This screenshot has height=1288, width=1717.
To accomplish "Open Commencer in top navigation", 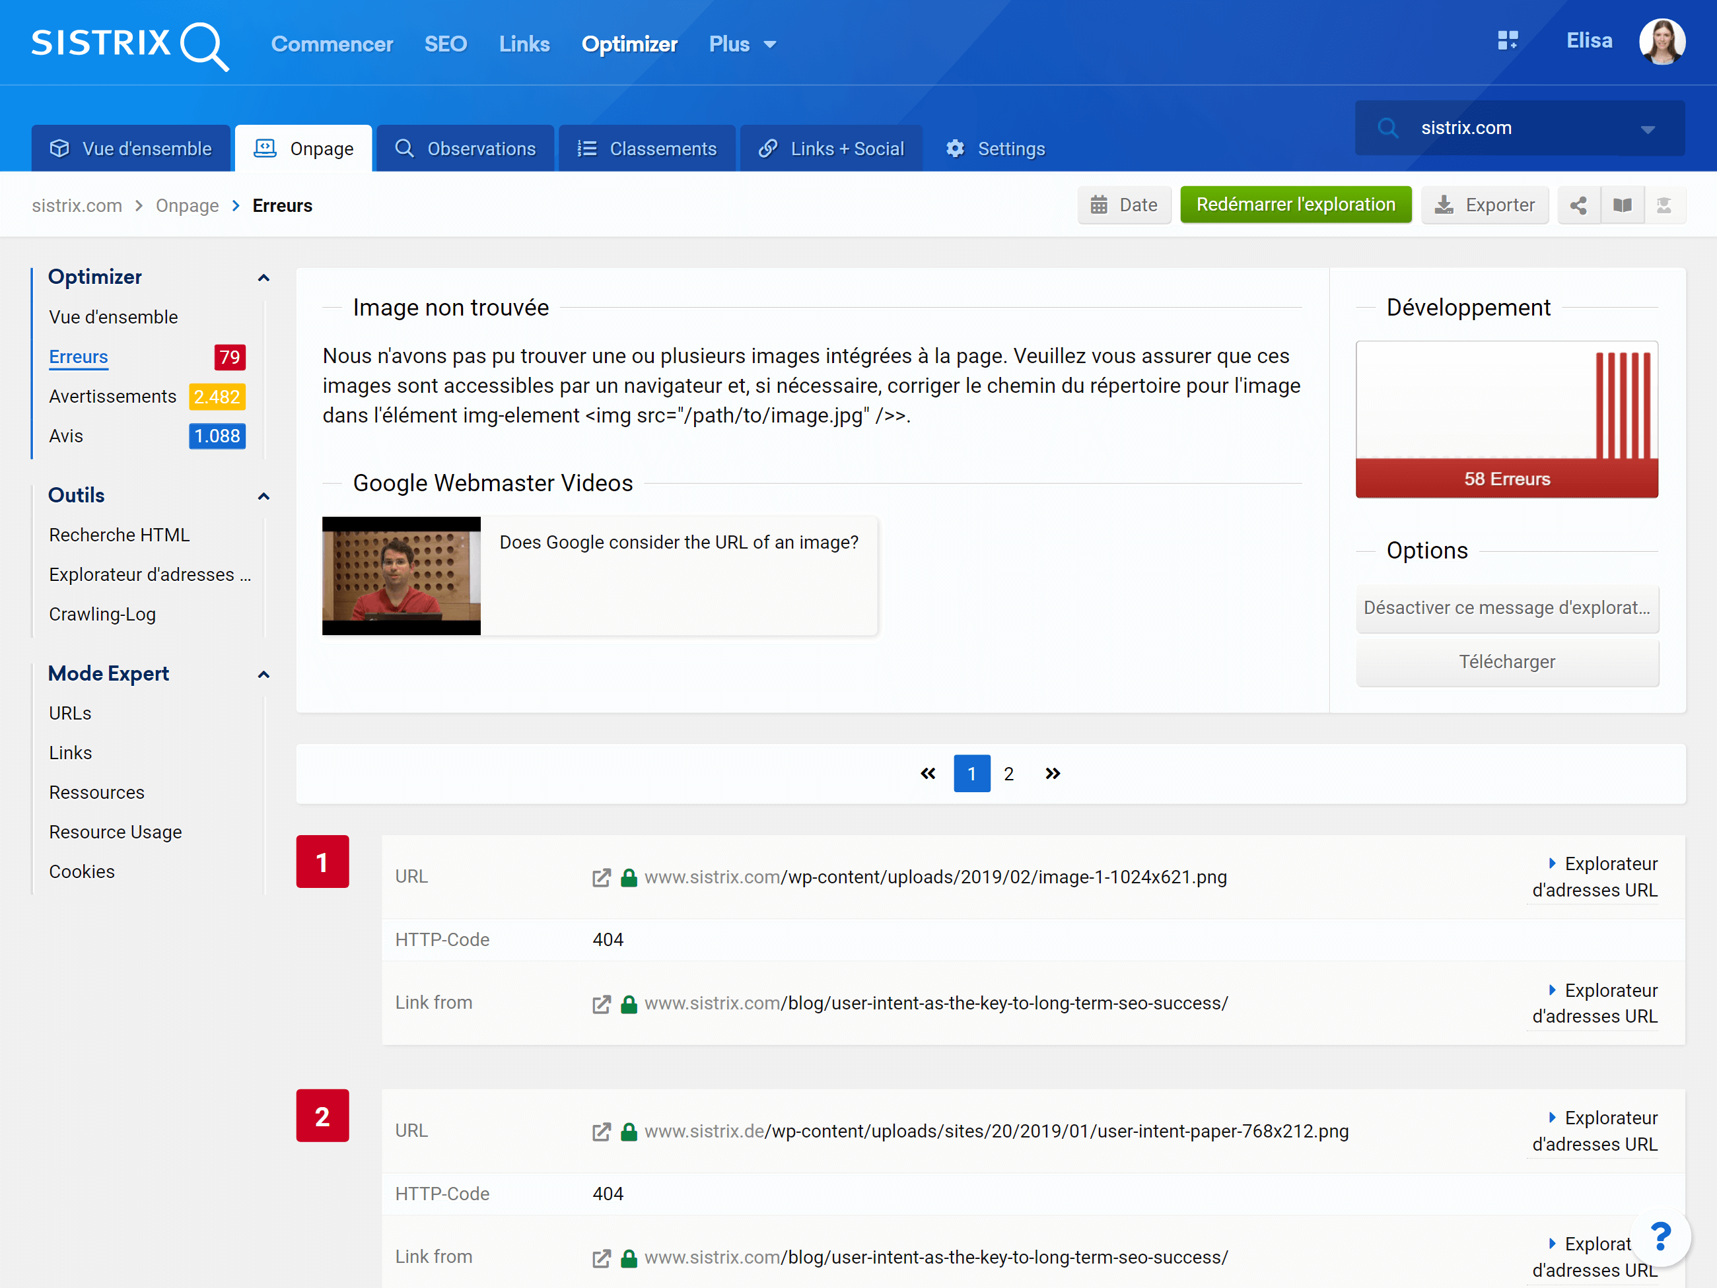I will coord(332,44).
